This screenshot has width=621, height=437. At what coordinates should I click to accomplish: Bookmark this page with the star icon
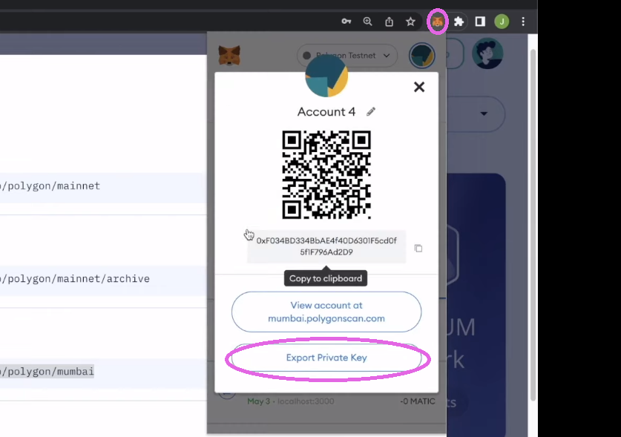pyautogui.click(x=410, y=22)
